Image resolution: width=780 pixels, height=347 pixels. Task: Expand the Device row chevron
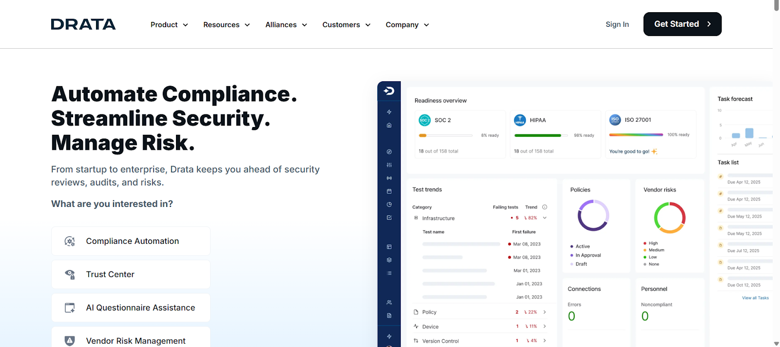coord(545,326)
